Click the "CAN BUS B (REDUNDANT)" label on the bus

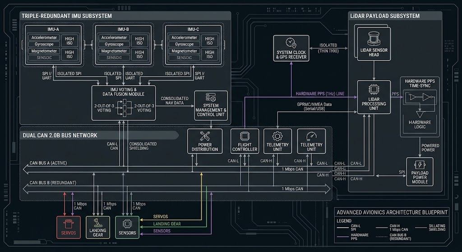(53, 183)
